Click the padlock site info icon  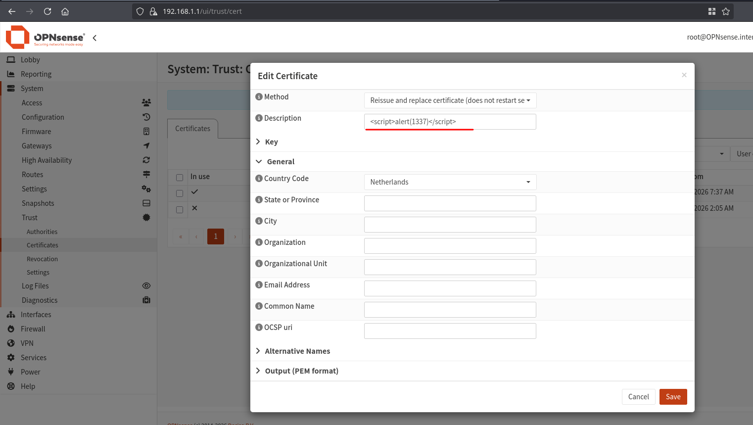coord(153,11)
